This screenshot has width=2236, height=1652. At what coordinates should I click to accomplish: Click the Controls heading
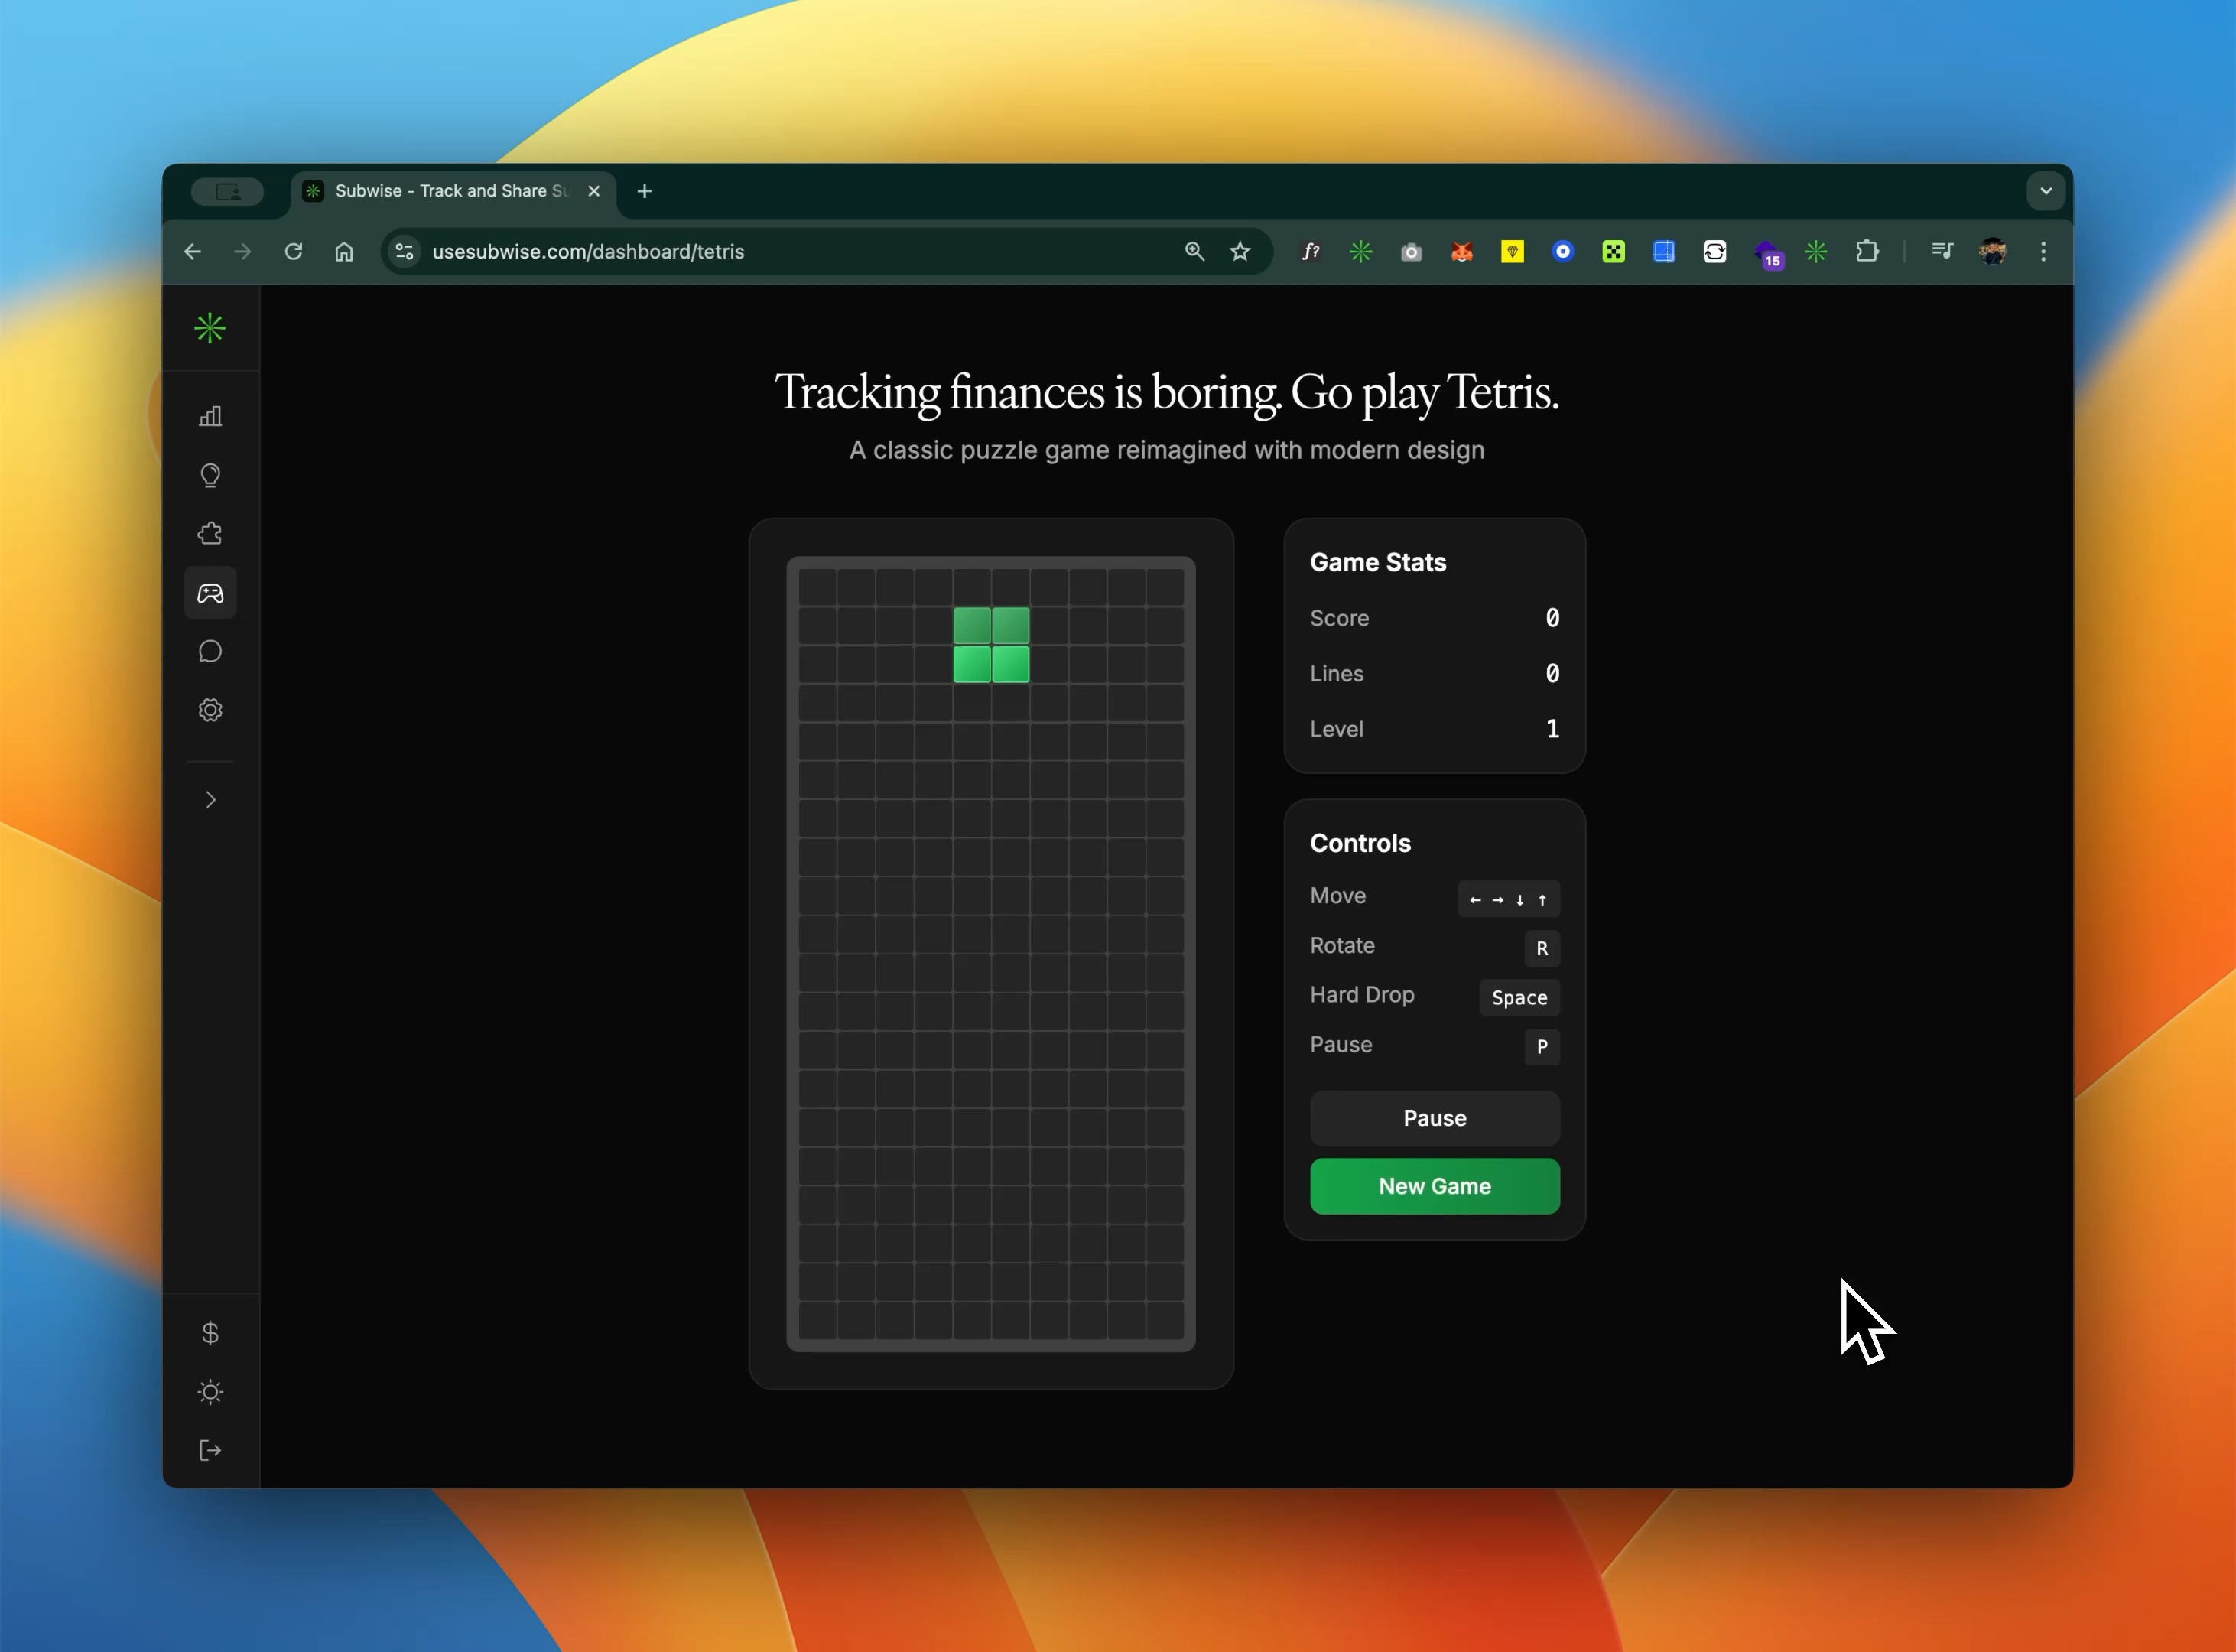click(1361, 843)
